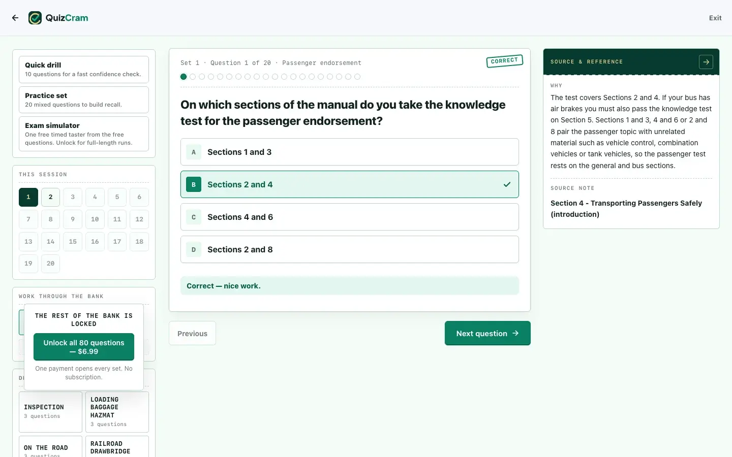Select answer D Sections 2 and 8
This screenshot has width=732, height=457.
tap(350, 249)
